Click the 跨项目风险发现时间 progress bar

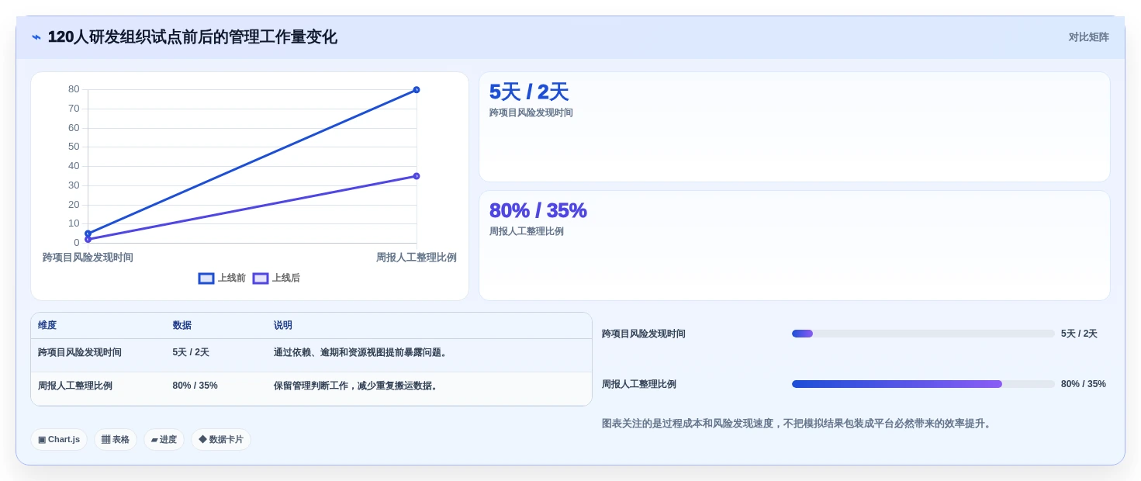[923, 334]
